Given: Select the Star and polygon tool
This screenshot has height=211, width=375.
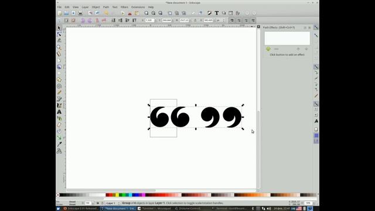Looking at the screenshot, I should [59, 80].
